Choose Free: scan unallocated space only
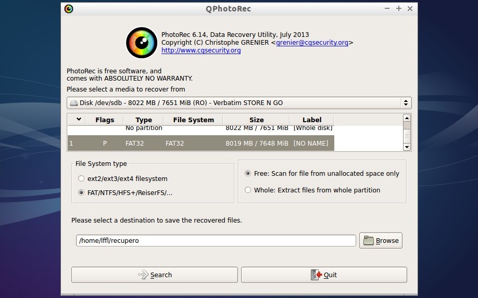Screen dimensions: 478x298 248,174
